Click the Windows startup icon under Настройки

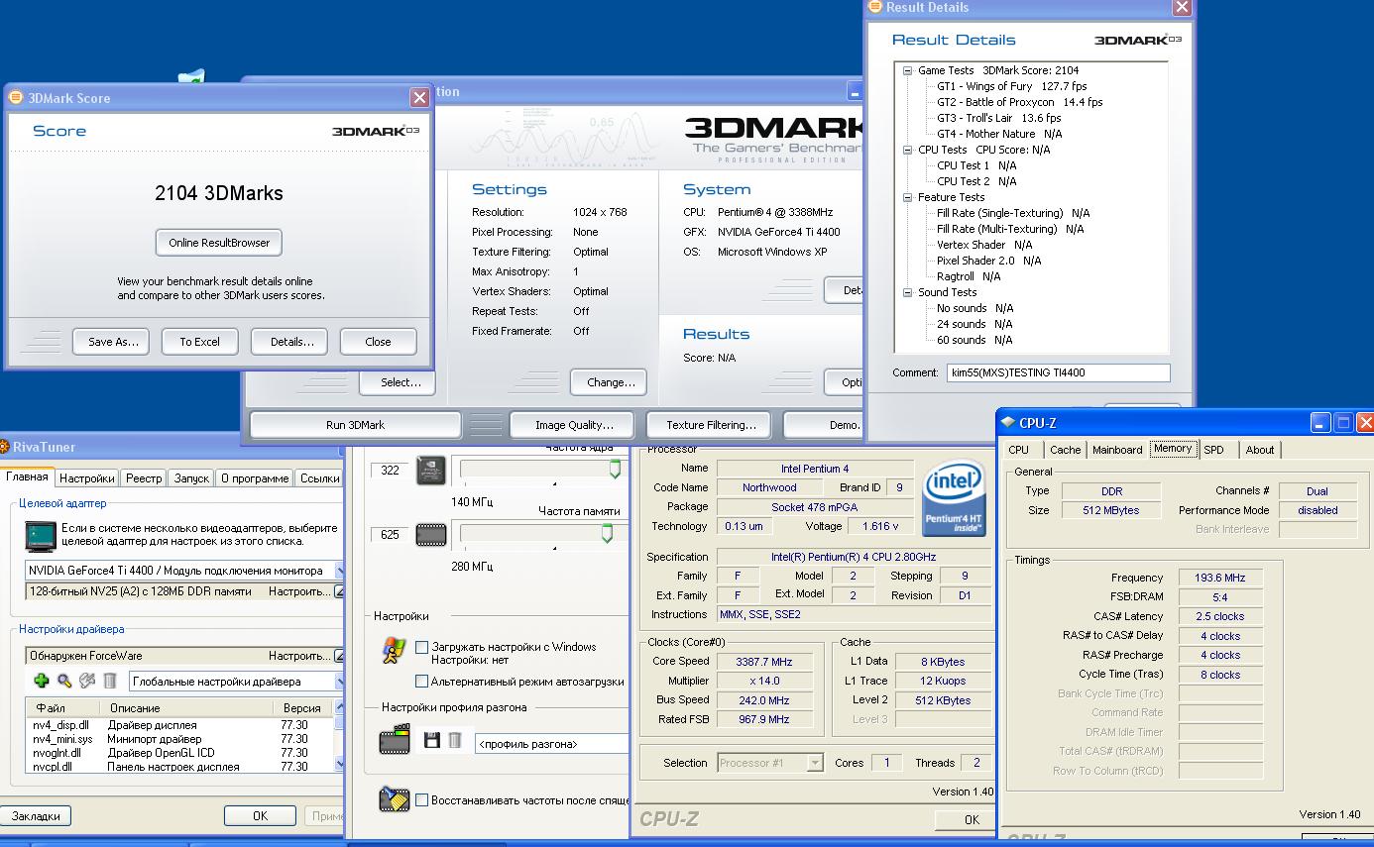click(393, 650)
